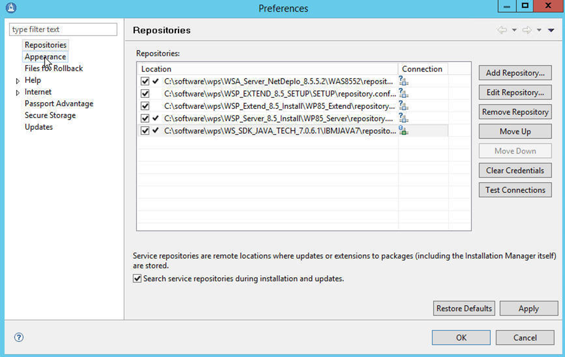Click connection icon for WP85_Server repository row
The width and height of the screenshot is (565, 357).
(x=404, y=118)
